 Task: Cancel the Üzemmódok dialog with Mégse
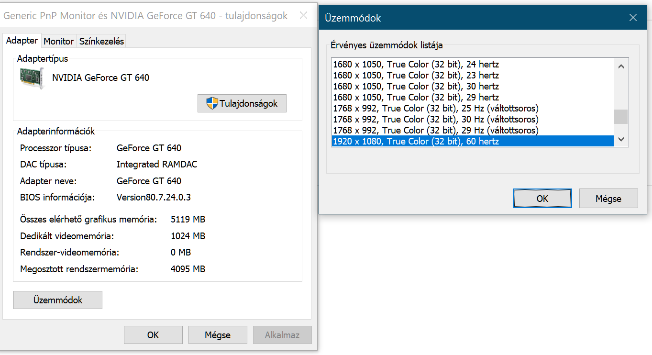point(608,199)
